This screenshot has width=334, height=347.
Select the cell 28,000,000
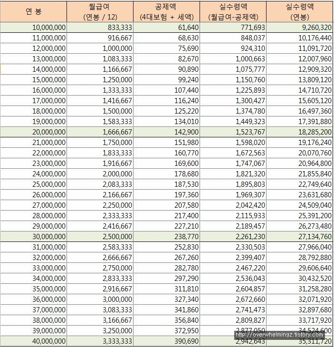coord(33,215)
